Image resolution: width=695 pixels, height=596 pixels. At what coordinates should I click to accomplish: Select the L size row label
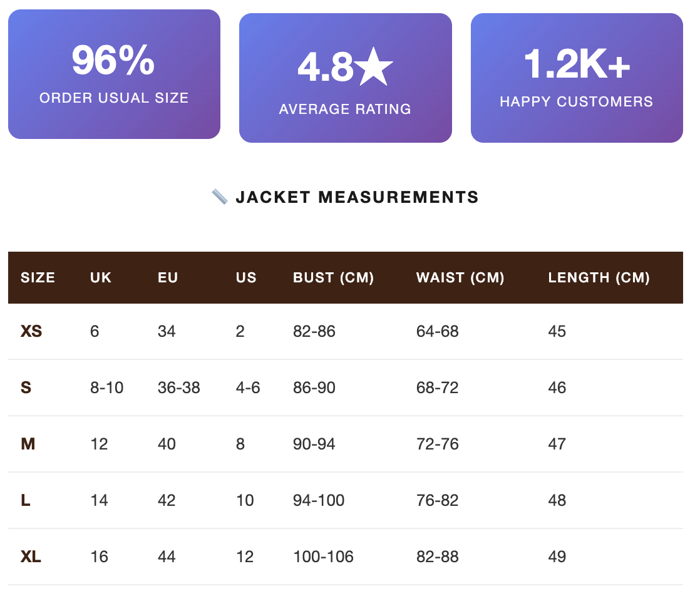(x=26, y=500)
